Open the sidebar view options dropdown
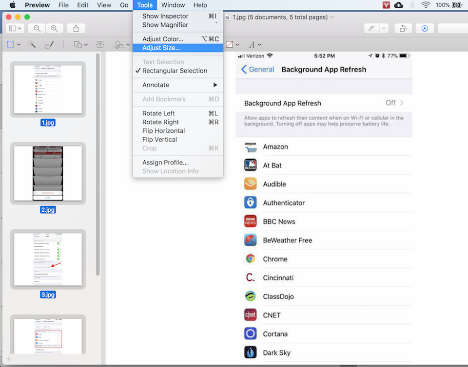468x367 pixels. coord(15,28)
